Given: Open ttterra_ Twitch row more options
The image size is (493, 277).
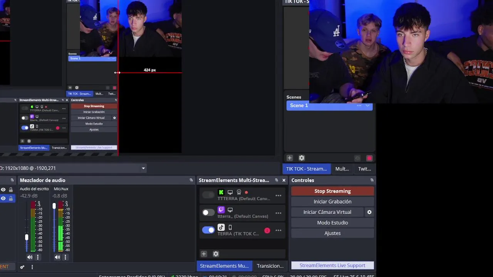Looking at the screenshot, I should [278, 213].
